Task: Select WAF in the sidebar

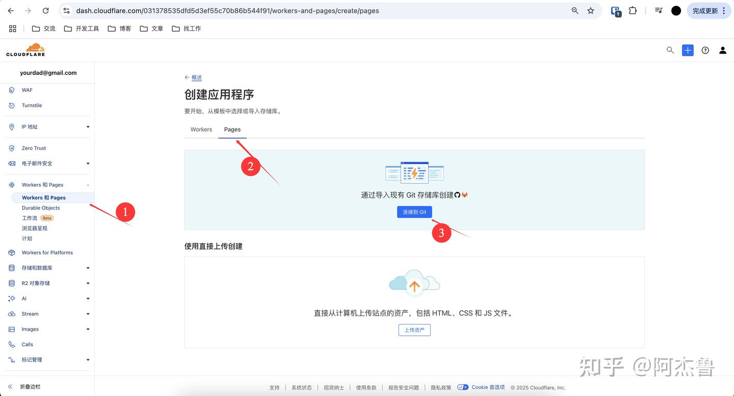Action: [27, 90]
